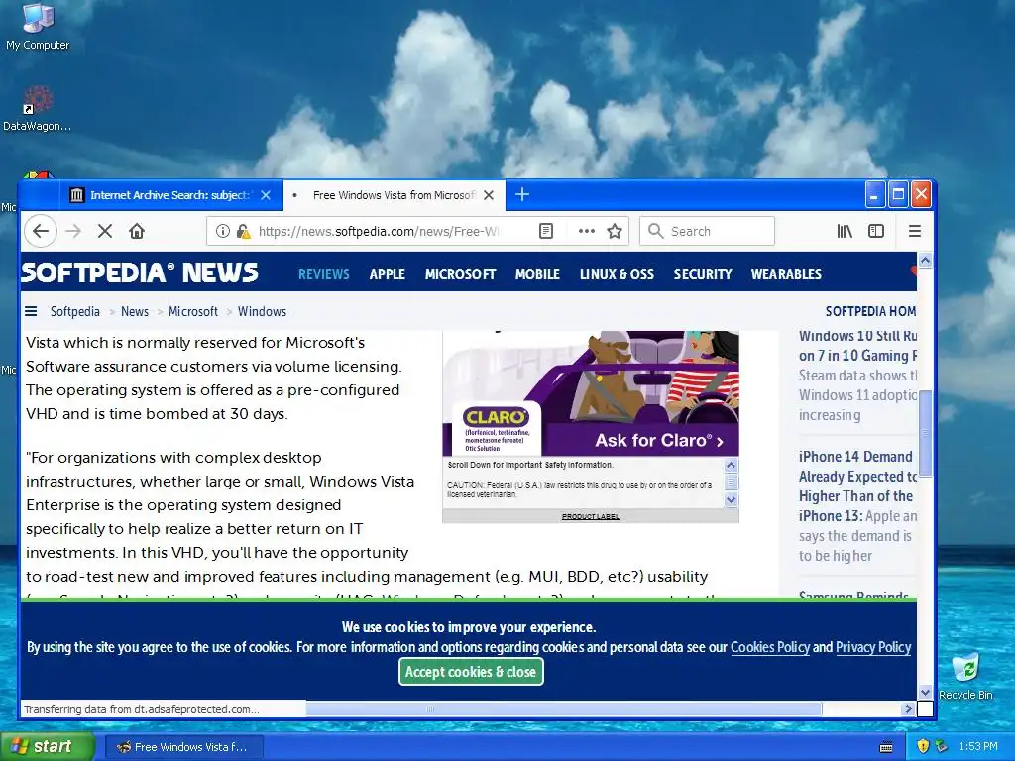
Task: Show site information icon in address bar
Action: (223, 231)
